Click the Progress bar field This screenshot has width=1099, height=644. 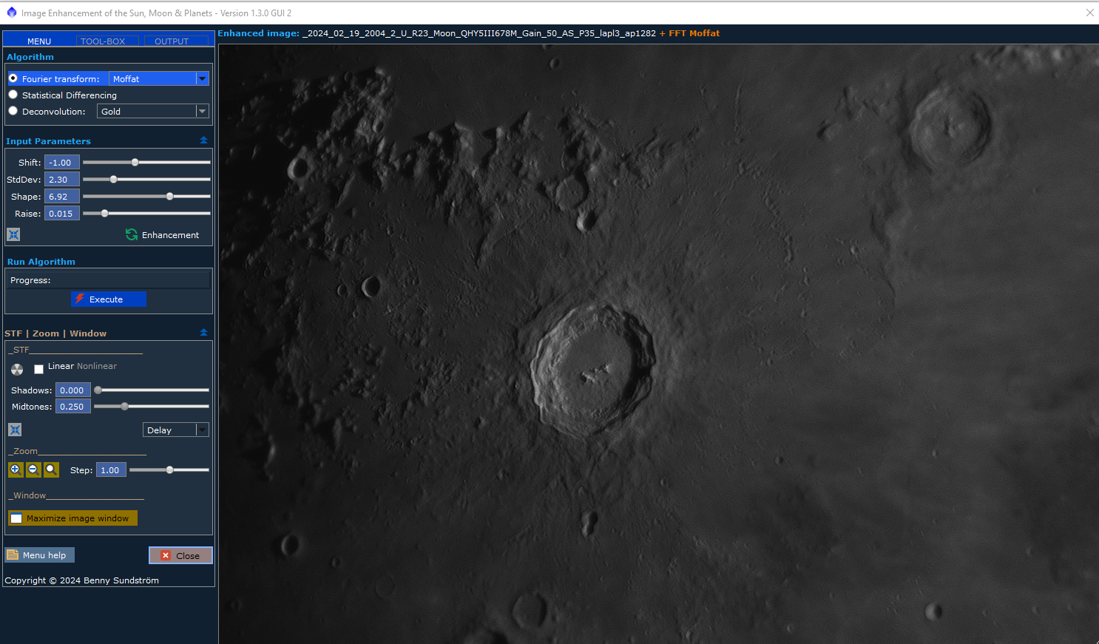pos(109,280)
